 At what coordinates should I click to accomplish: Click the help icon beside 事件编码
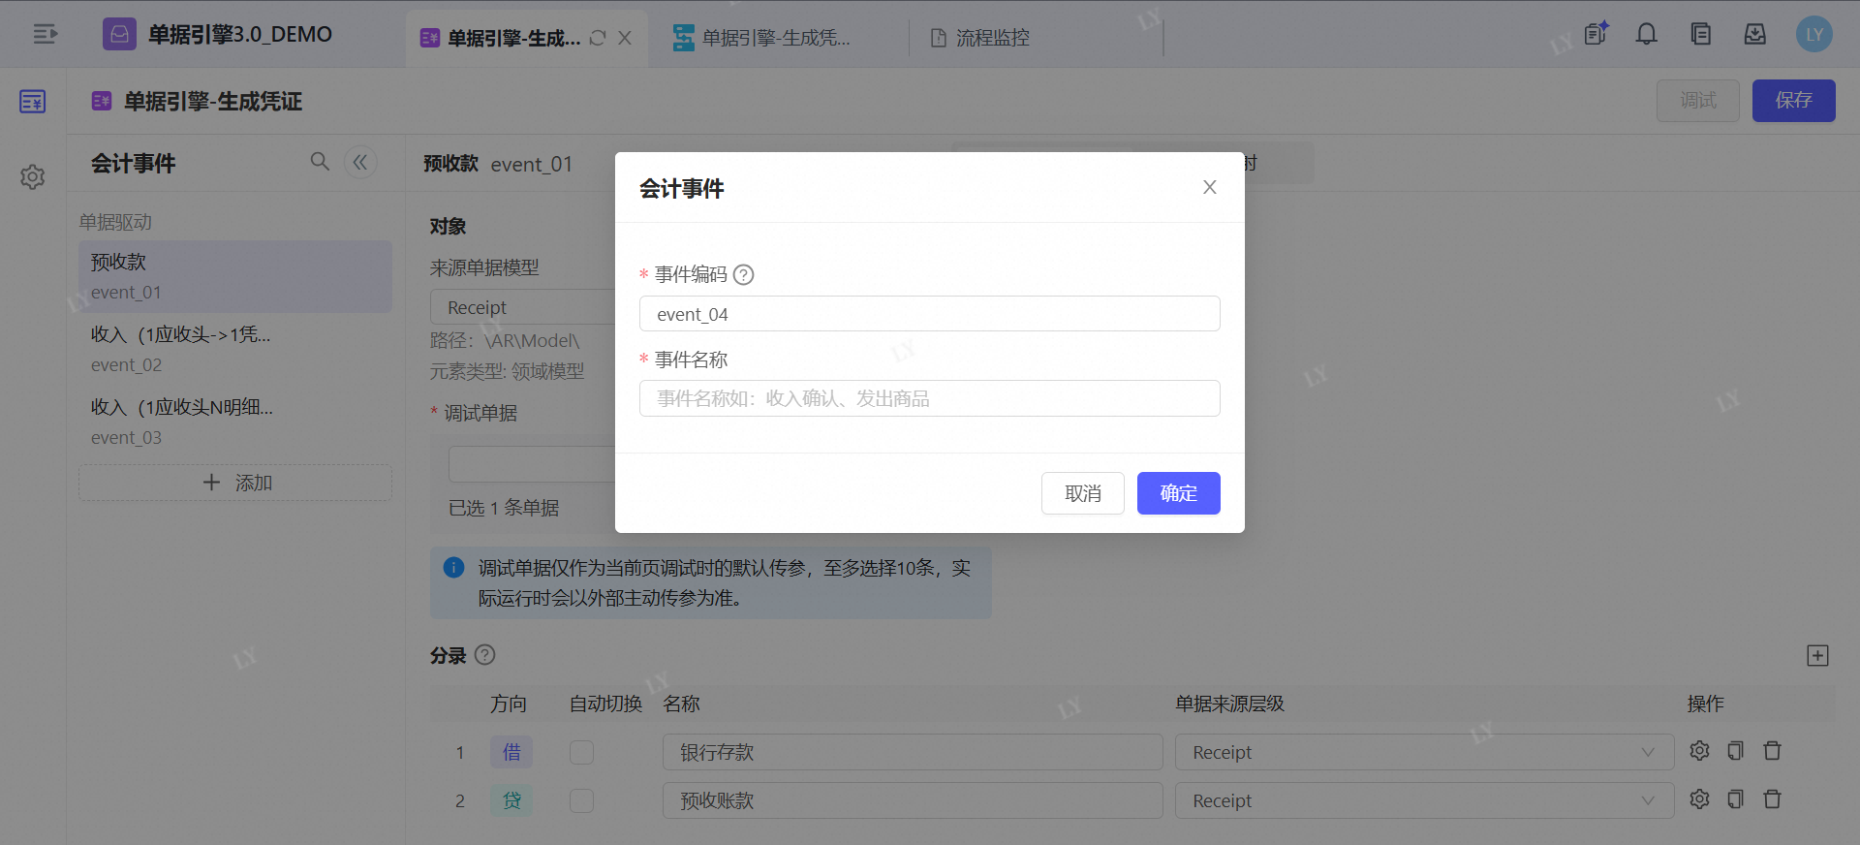pos(743,275)
